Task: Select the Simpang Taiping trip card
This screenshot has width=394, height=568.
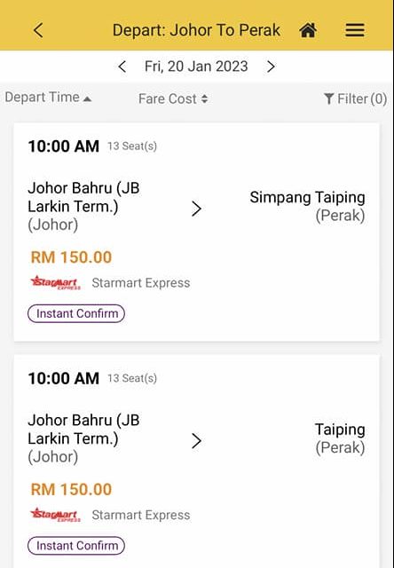Action: click(x=197, y=232)
